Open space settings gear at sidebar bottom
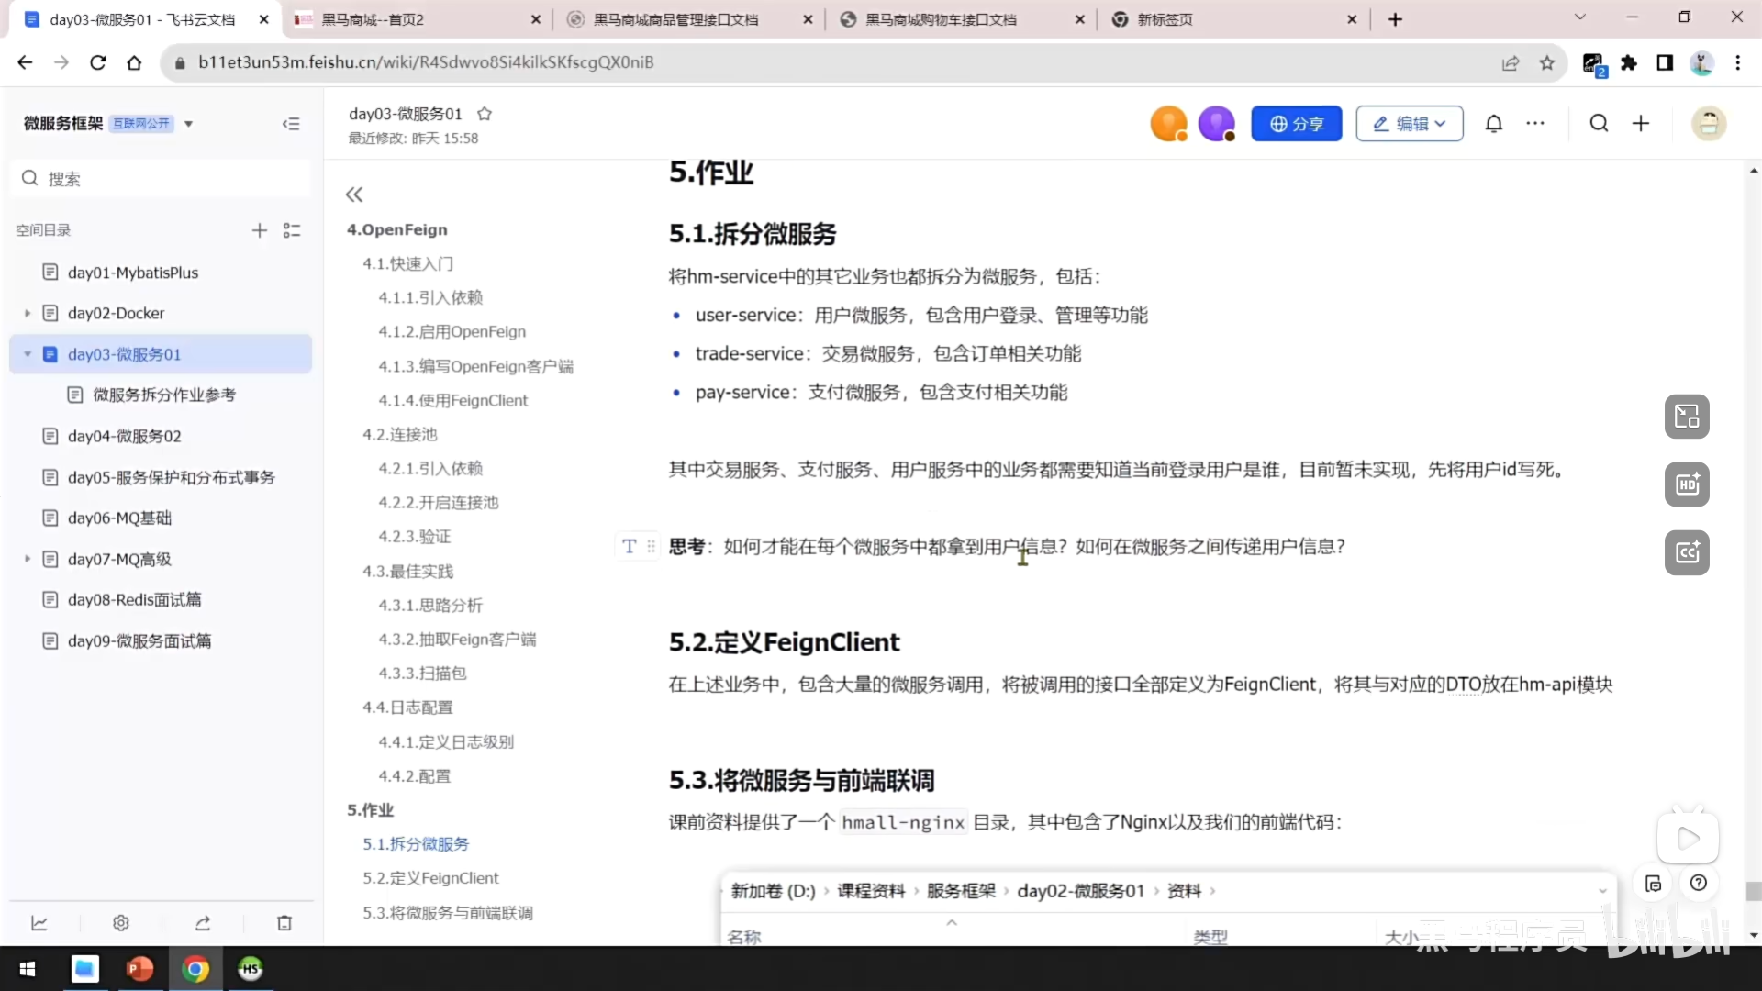This screenshot has height=991, width=1762. click(120, 922)
